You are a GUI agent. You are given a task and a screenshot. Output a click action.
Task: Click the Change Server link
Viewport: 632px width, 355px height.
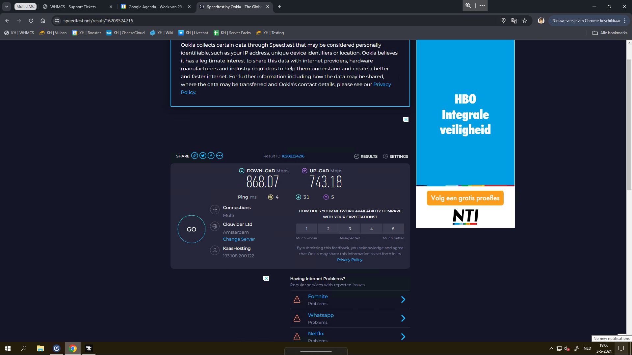[239, 239]
